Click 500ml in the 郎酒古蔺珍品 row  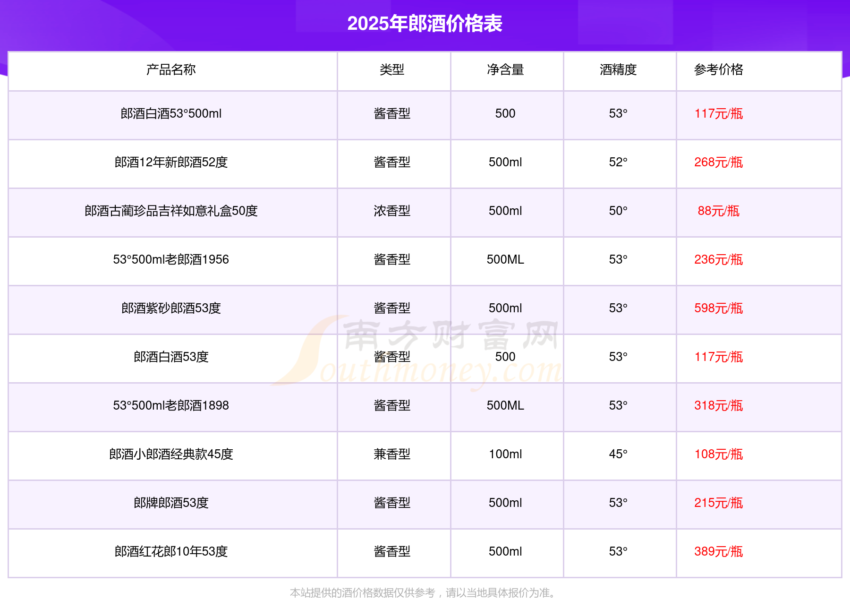505,211
